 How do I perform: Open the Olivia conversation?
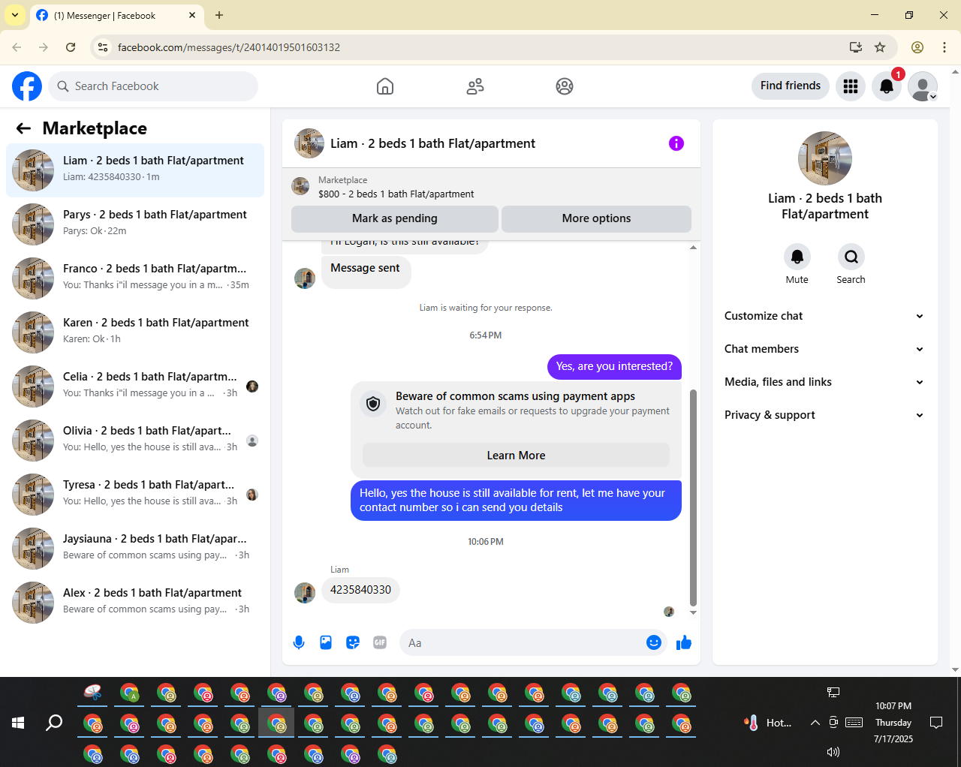[135, 441]
